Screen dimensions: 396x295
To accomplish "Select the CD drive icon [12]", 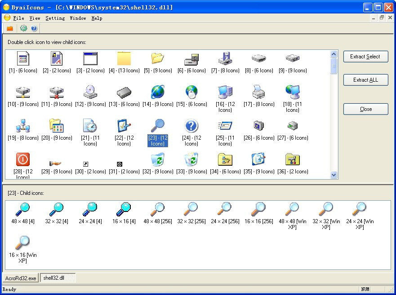I will [x=90, y=92].
